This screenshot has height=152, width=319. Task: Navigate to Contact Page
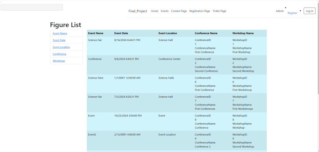click(179, 11)
